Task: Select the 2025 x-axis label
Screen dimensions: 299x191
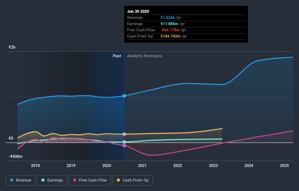Action: [x=284, y=165]
